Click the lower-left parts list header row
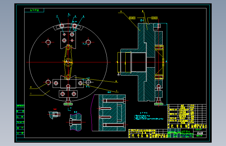Screen dimensions: 226x146 (148, 136)
